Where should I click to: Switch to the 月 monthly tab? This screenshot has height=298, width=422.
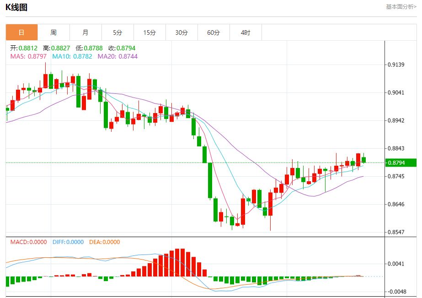(85, 33)
